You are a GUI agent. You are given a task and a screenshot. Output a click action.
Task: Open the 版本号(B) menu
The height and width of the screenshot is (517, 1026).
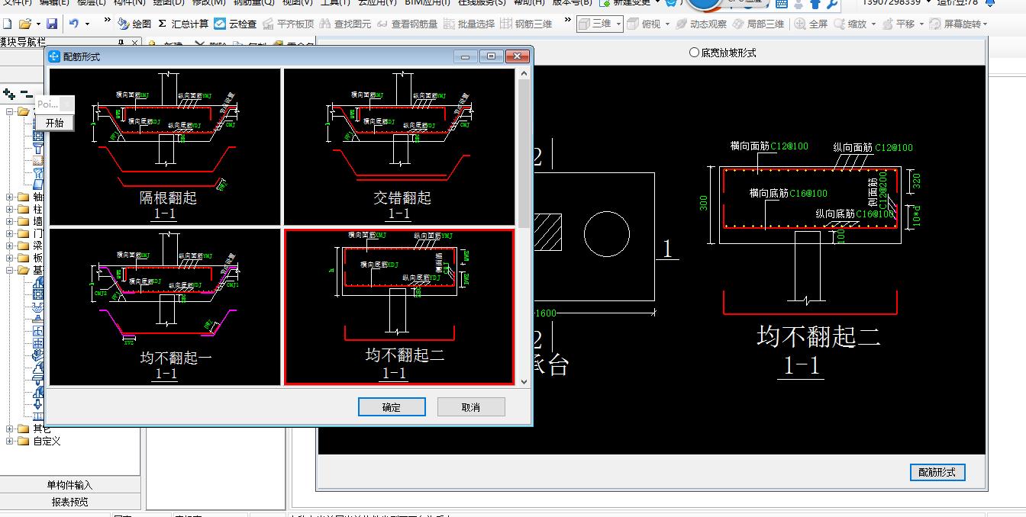(573, 3)
